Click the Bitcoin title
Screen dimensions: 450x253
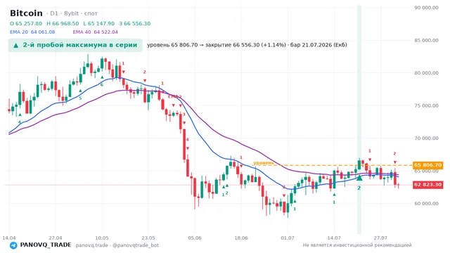click(x=26, y=13)
